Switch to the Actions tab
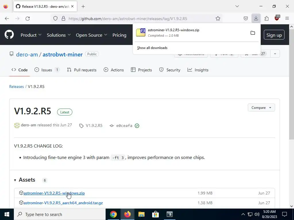Image resolution: width=294 pixels, height=220 pixels. pyautogui.click(x=114, y=70)
